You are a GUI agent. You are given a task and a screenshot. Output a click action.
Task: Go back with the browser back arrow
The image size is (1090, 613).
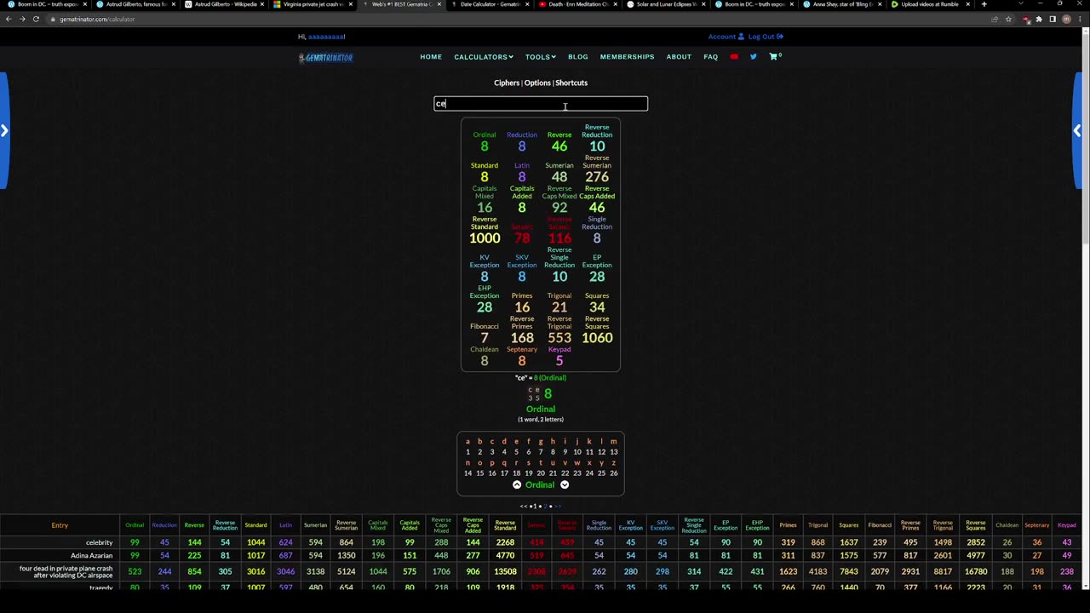(x=9, y=19)
